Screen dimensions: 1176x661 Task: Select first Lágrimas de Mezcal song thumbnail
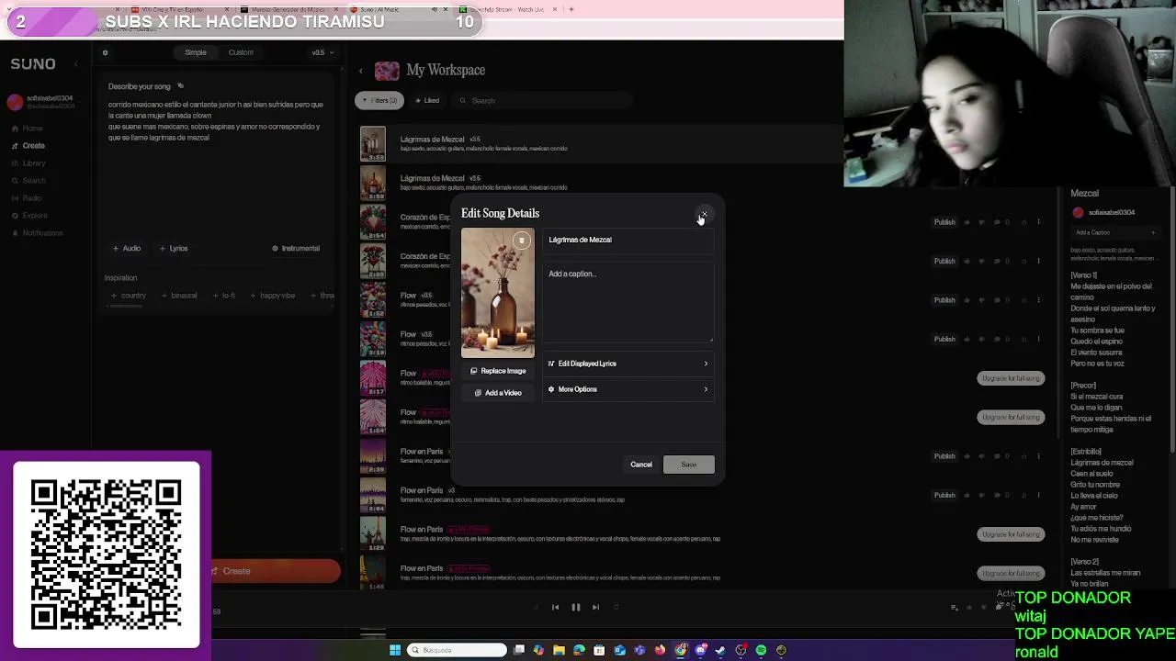373,144
